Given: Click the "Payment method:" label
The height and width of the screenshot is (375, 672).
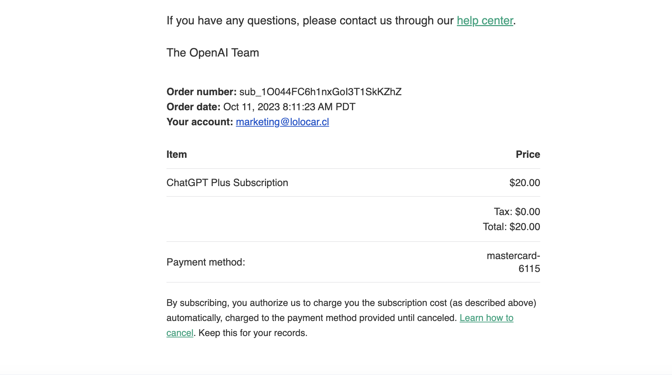Looking at the screenshot, I should tap(206, 262).
